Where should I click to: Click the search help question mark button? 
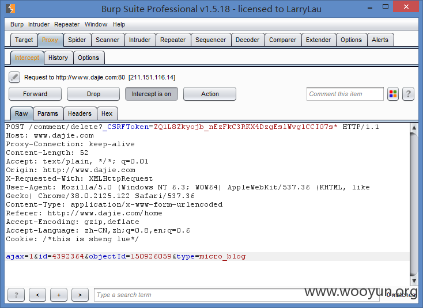point(16,295)
